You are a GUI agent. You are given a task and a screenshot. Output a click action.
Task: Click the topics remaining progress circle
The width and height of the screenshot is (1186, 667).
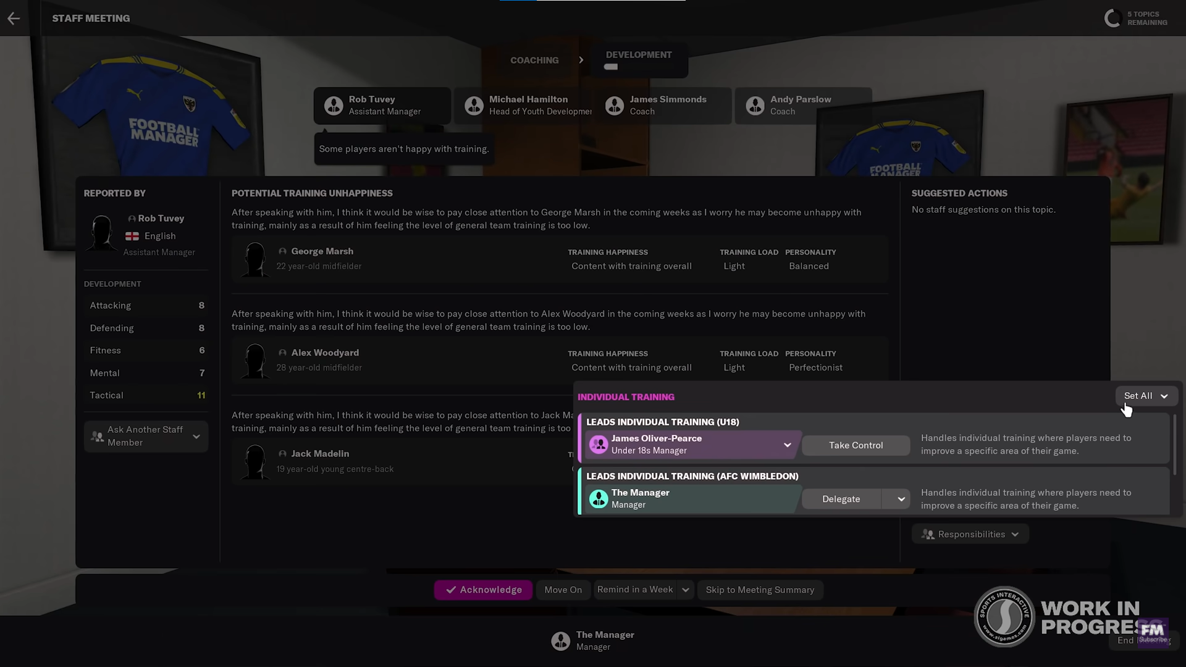(x=1112, y=19)
